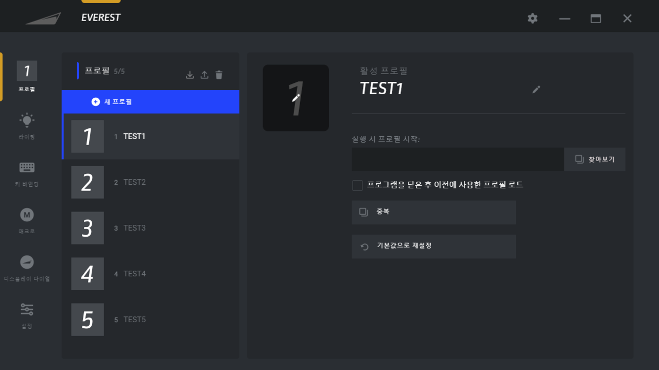Select the TEST4 profile
The image size is (659, 370).
coord(150,274)
